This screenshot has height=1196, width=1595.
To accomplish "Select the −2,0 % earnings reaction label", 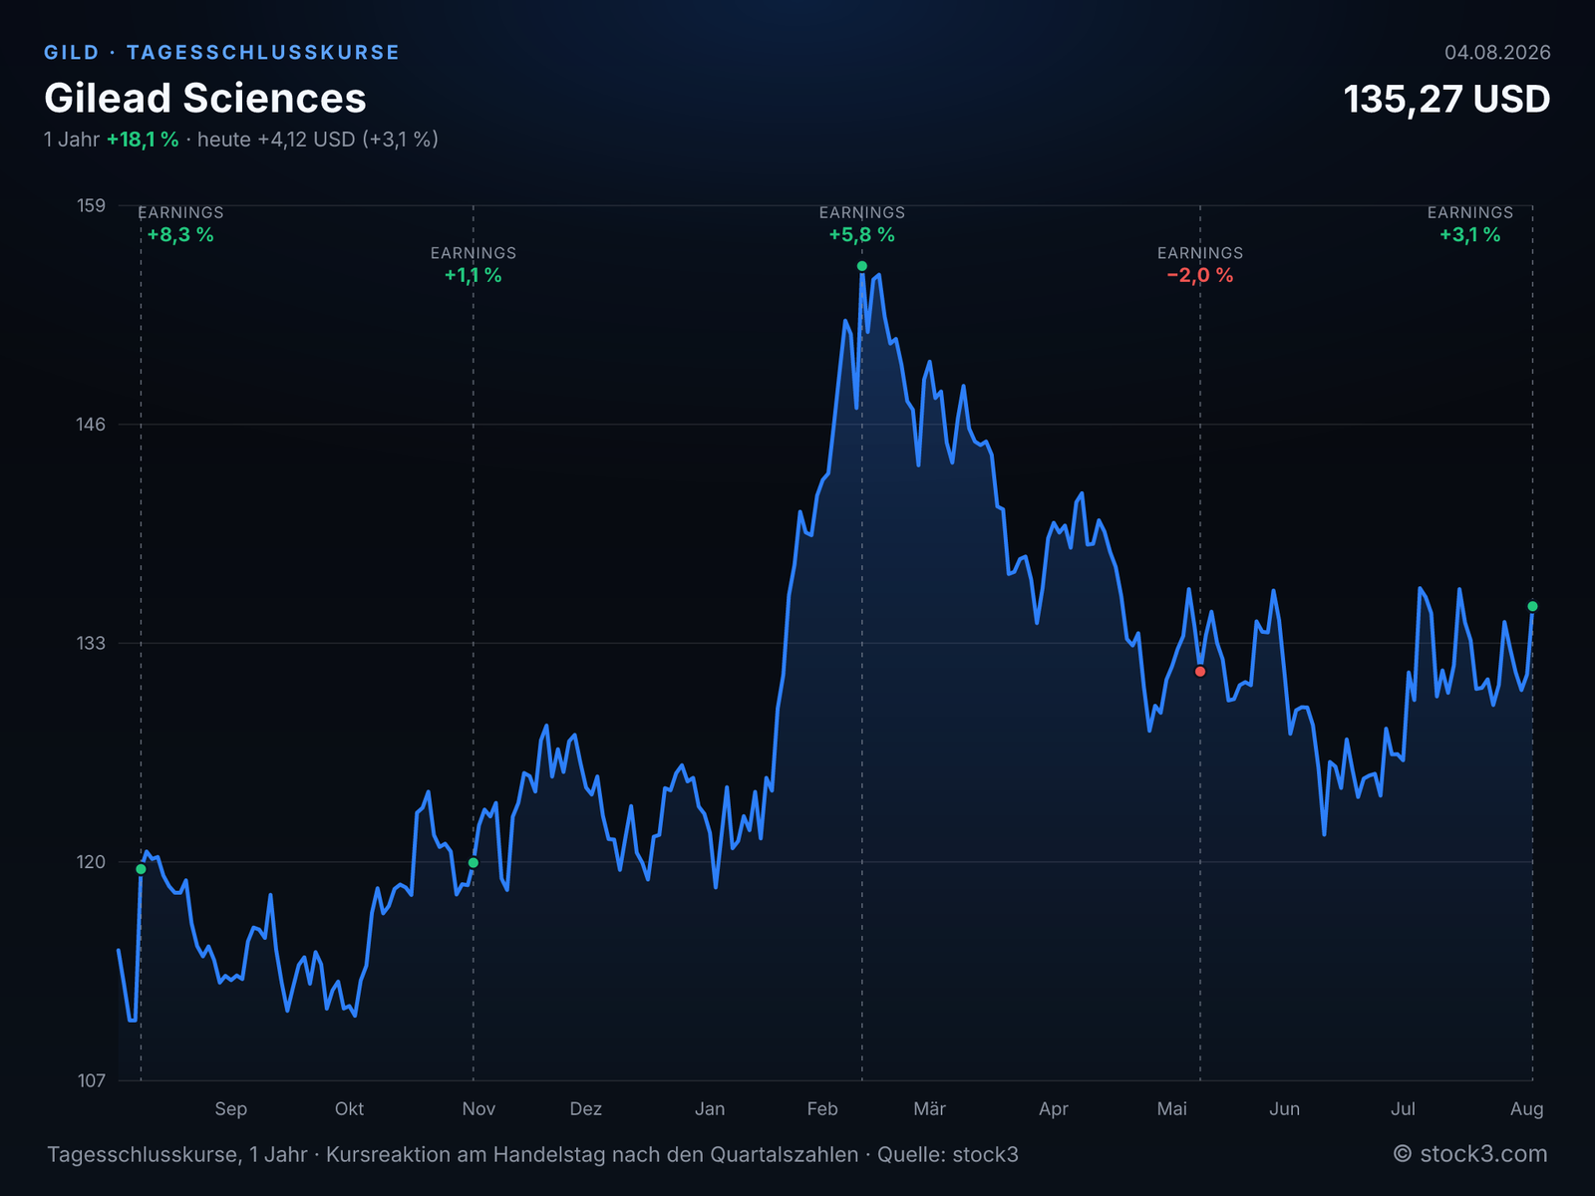I will 1200,276.
